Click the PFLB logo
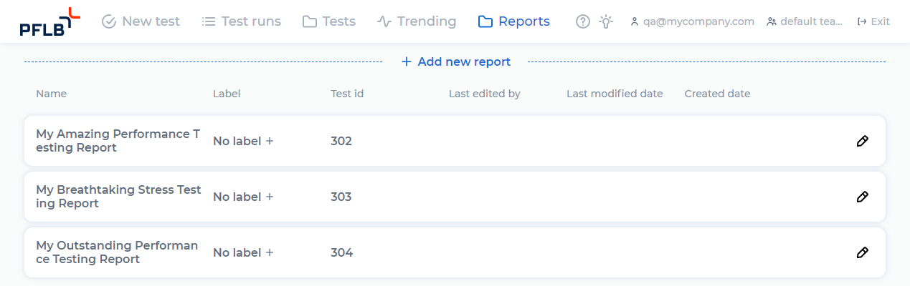910x286 pixels. tap(49, 21)
